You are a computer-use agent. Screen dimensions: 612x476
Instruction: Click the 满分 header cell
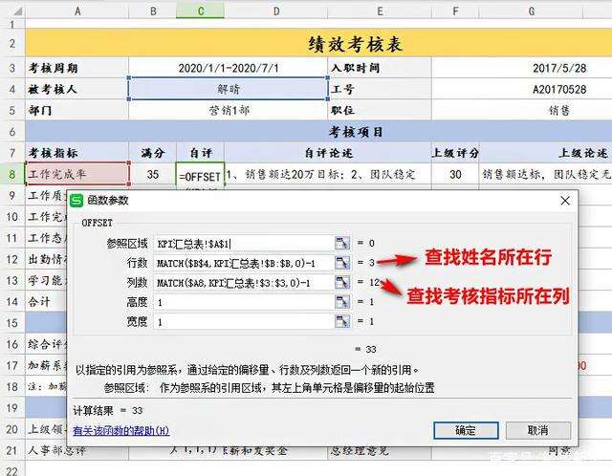[153, 153]
